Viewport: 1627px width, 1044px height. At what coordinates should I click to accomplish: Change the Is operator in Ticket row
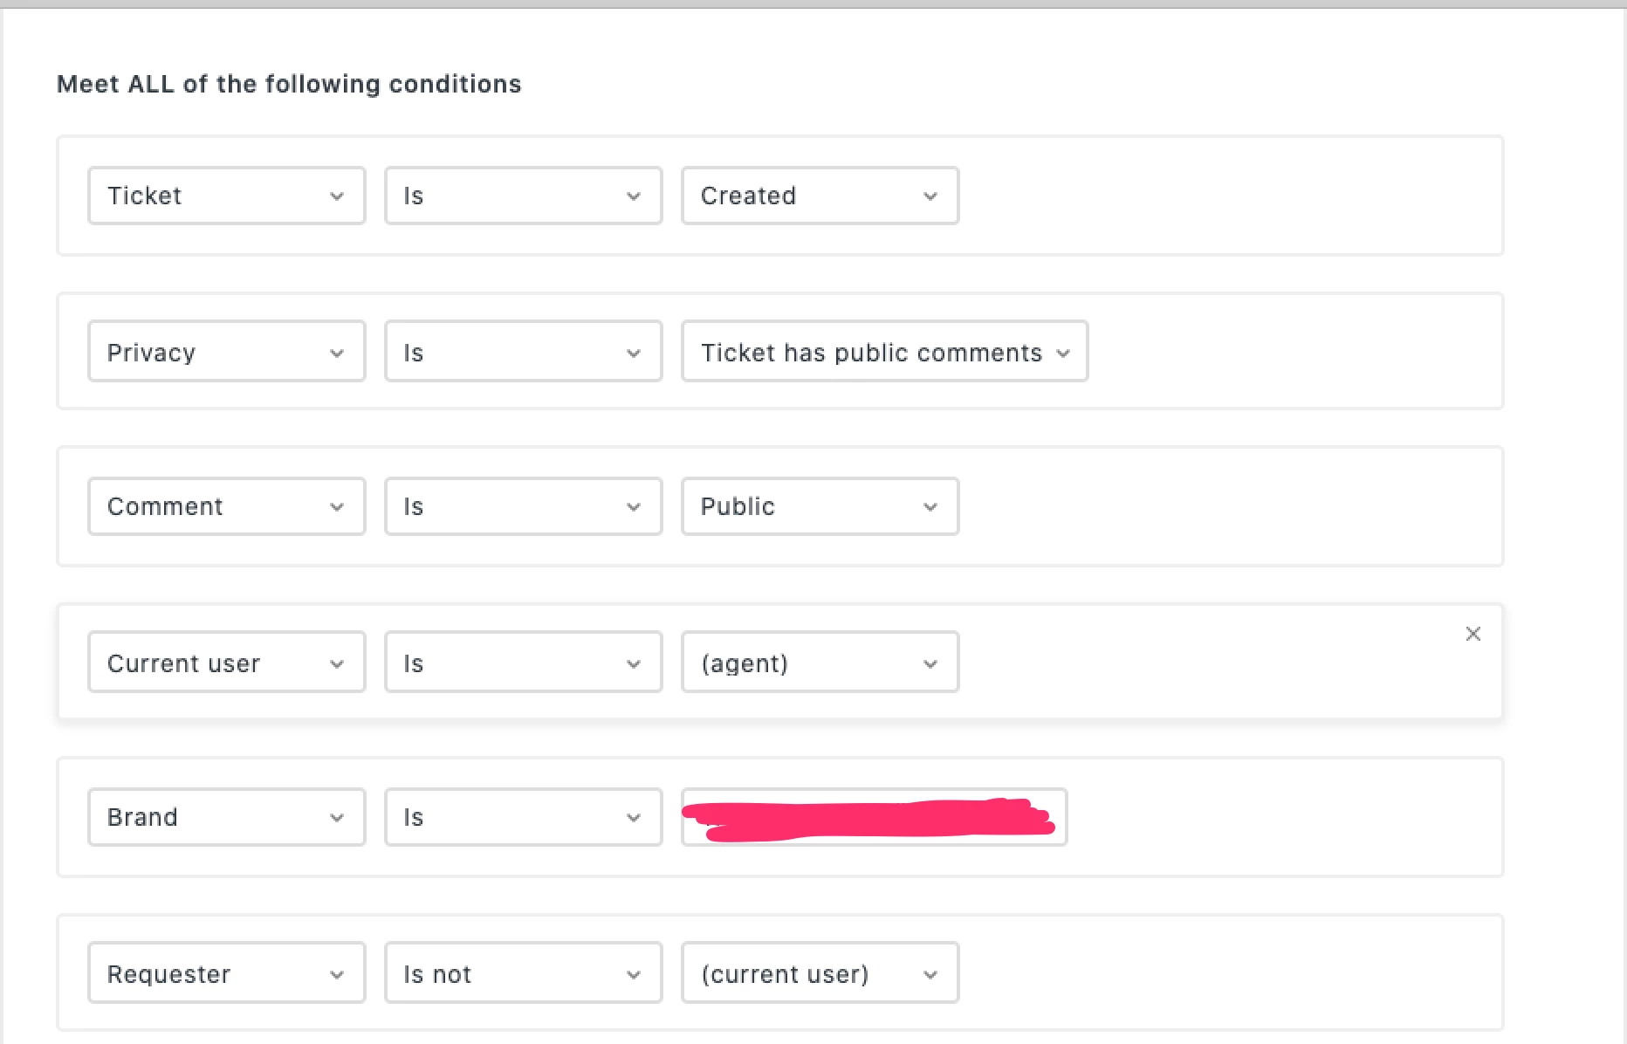tap(523, 196)
